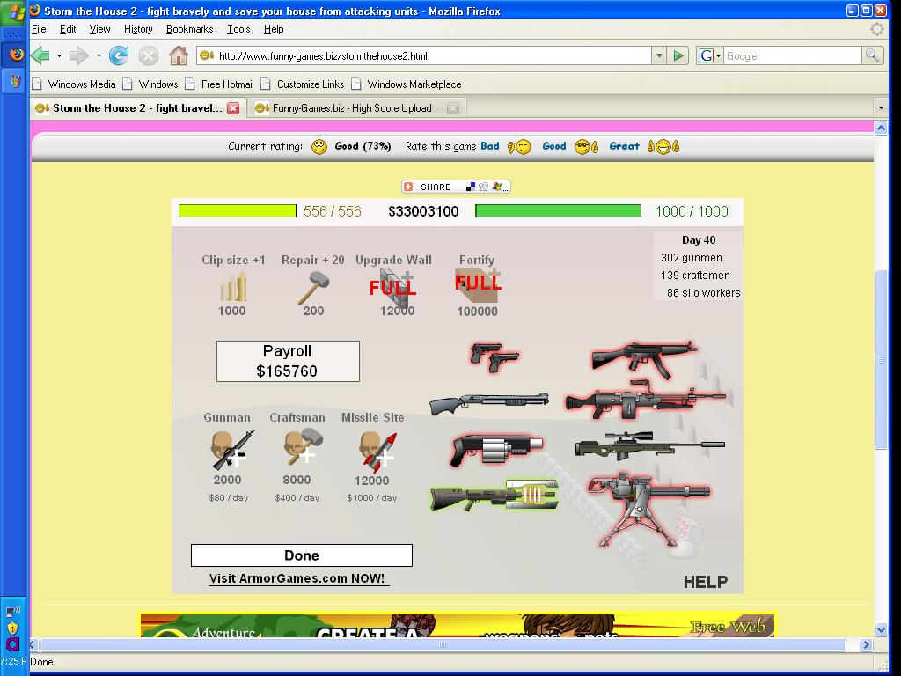Click the Done button
The height and width of the screenshot is (676, 901).
(302, 555)
